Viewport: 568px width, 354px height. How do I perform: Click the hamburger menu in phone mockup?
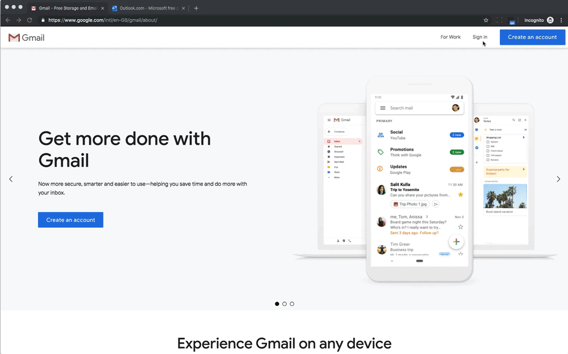(x=382, y=108)
